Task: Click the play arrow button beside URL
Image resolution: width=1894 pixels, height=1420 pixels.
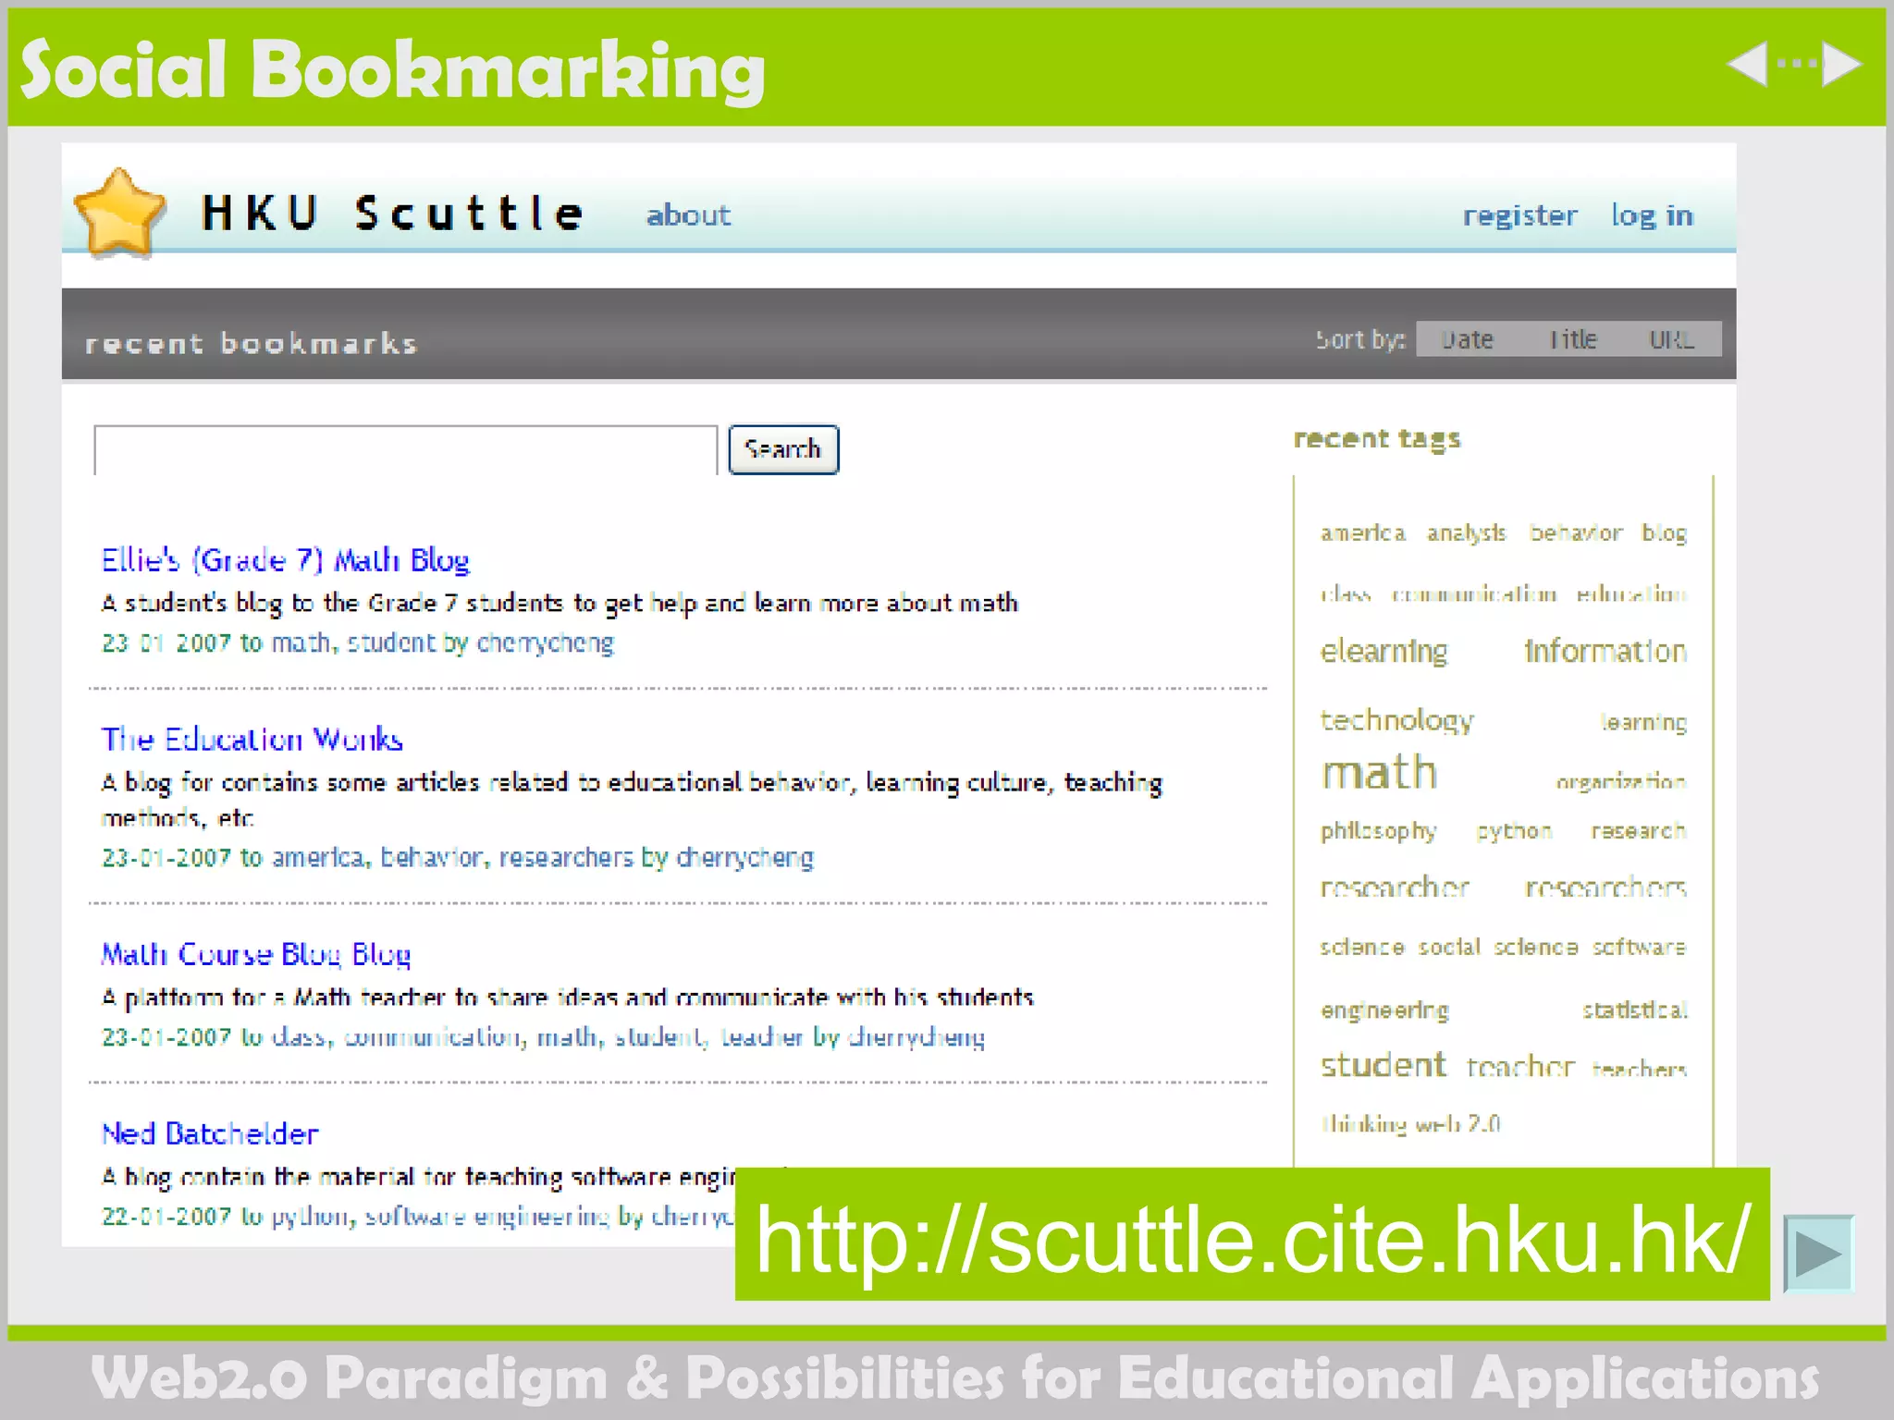Action: point(1819,1254)
